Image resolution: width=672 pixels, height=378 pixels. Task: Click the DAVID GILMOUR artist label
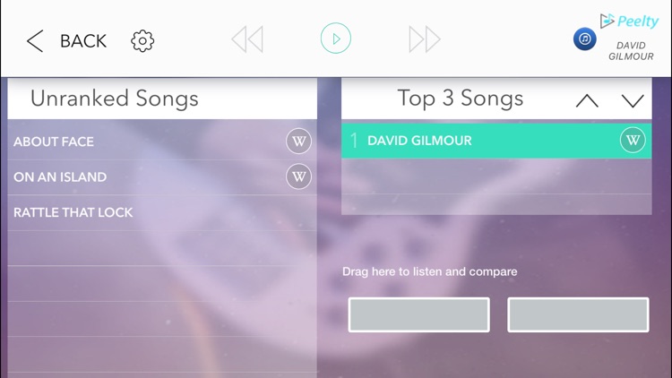point(631,51)
